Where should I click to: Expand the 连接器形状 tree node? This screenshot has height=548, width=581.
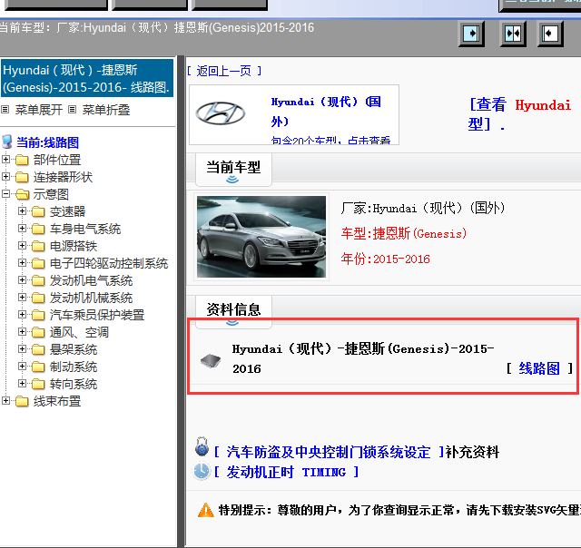coord(5,176)
